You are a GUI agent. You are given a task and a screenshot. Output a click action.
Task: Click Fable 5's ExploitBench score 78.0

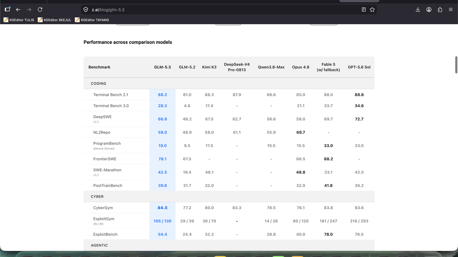(x=328, y=235)
